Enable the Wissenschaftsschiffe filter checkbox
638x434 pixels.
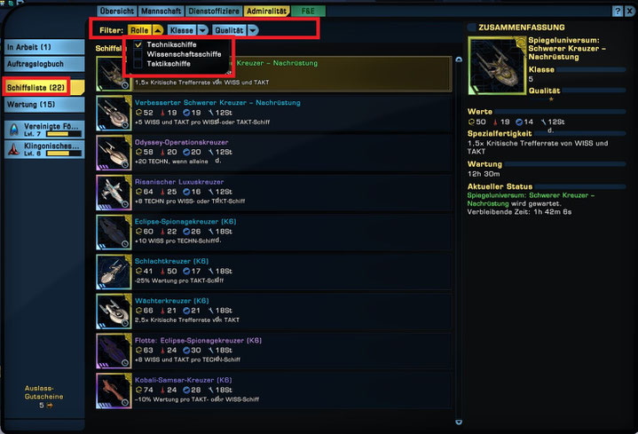(x=138, y=54)
